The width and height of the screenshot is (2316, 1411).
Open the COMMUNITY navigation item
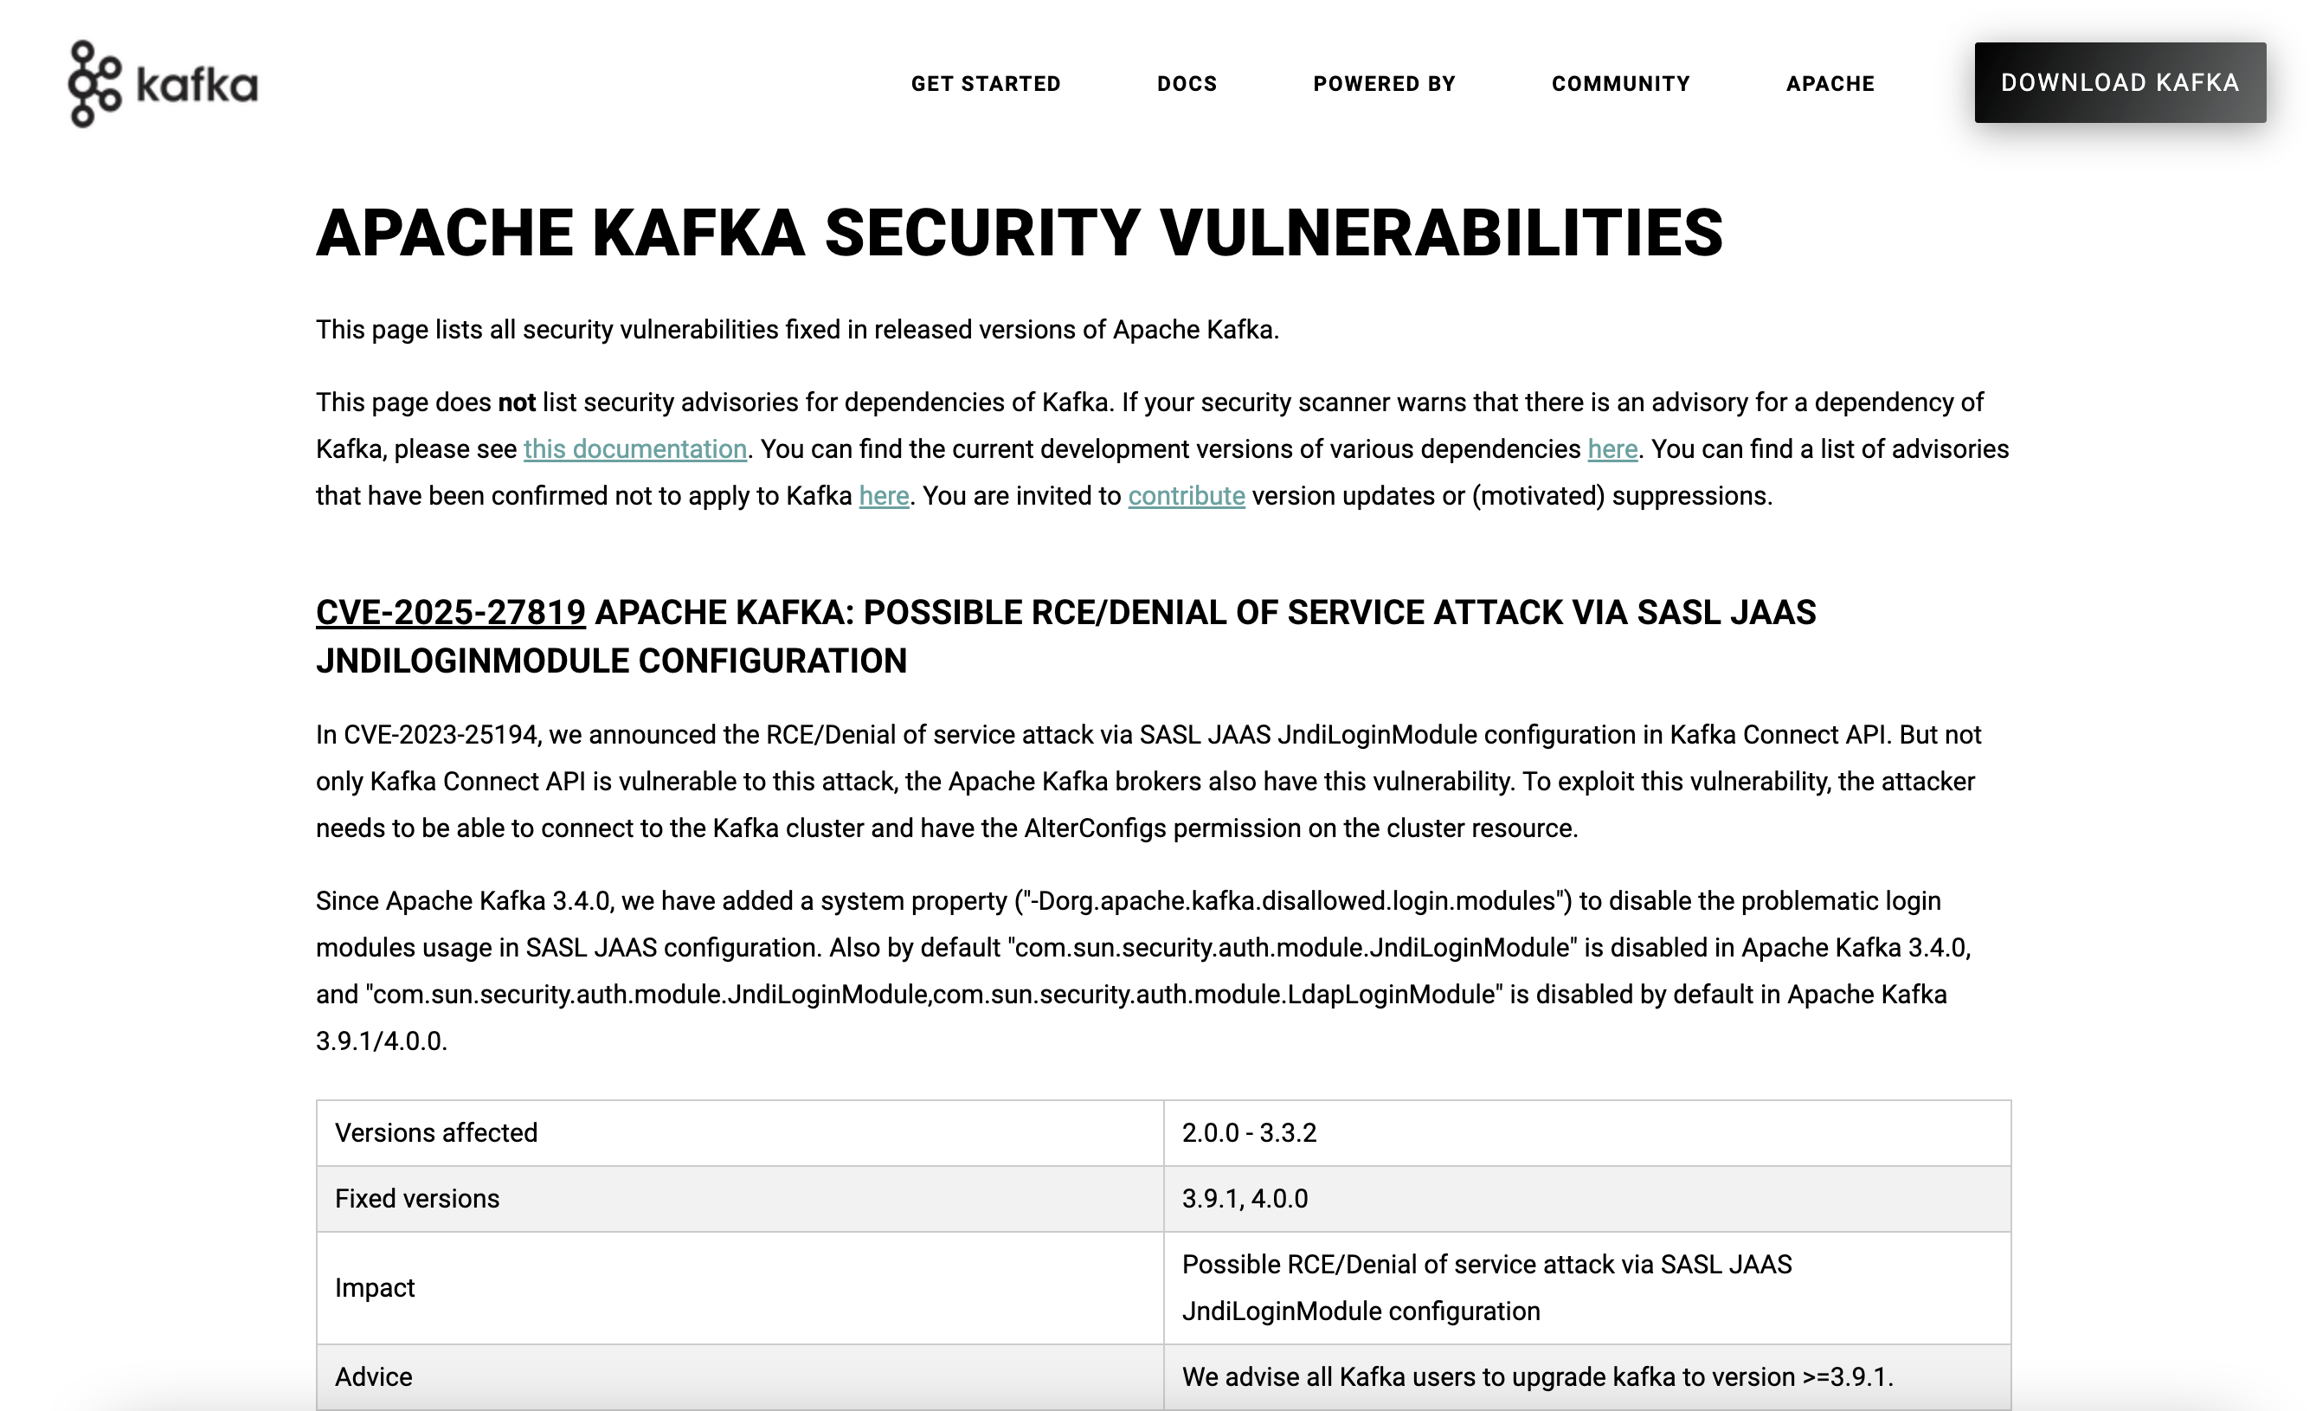pos(1619,83)
